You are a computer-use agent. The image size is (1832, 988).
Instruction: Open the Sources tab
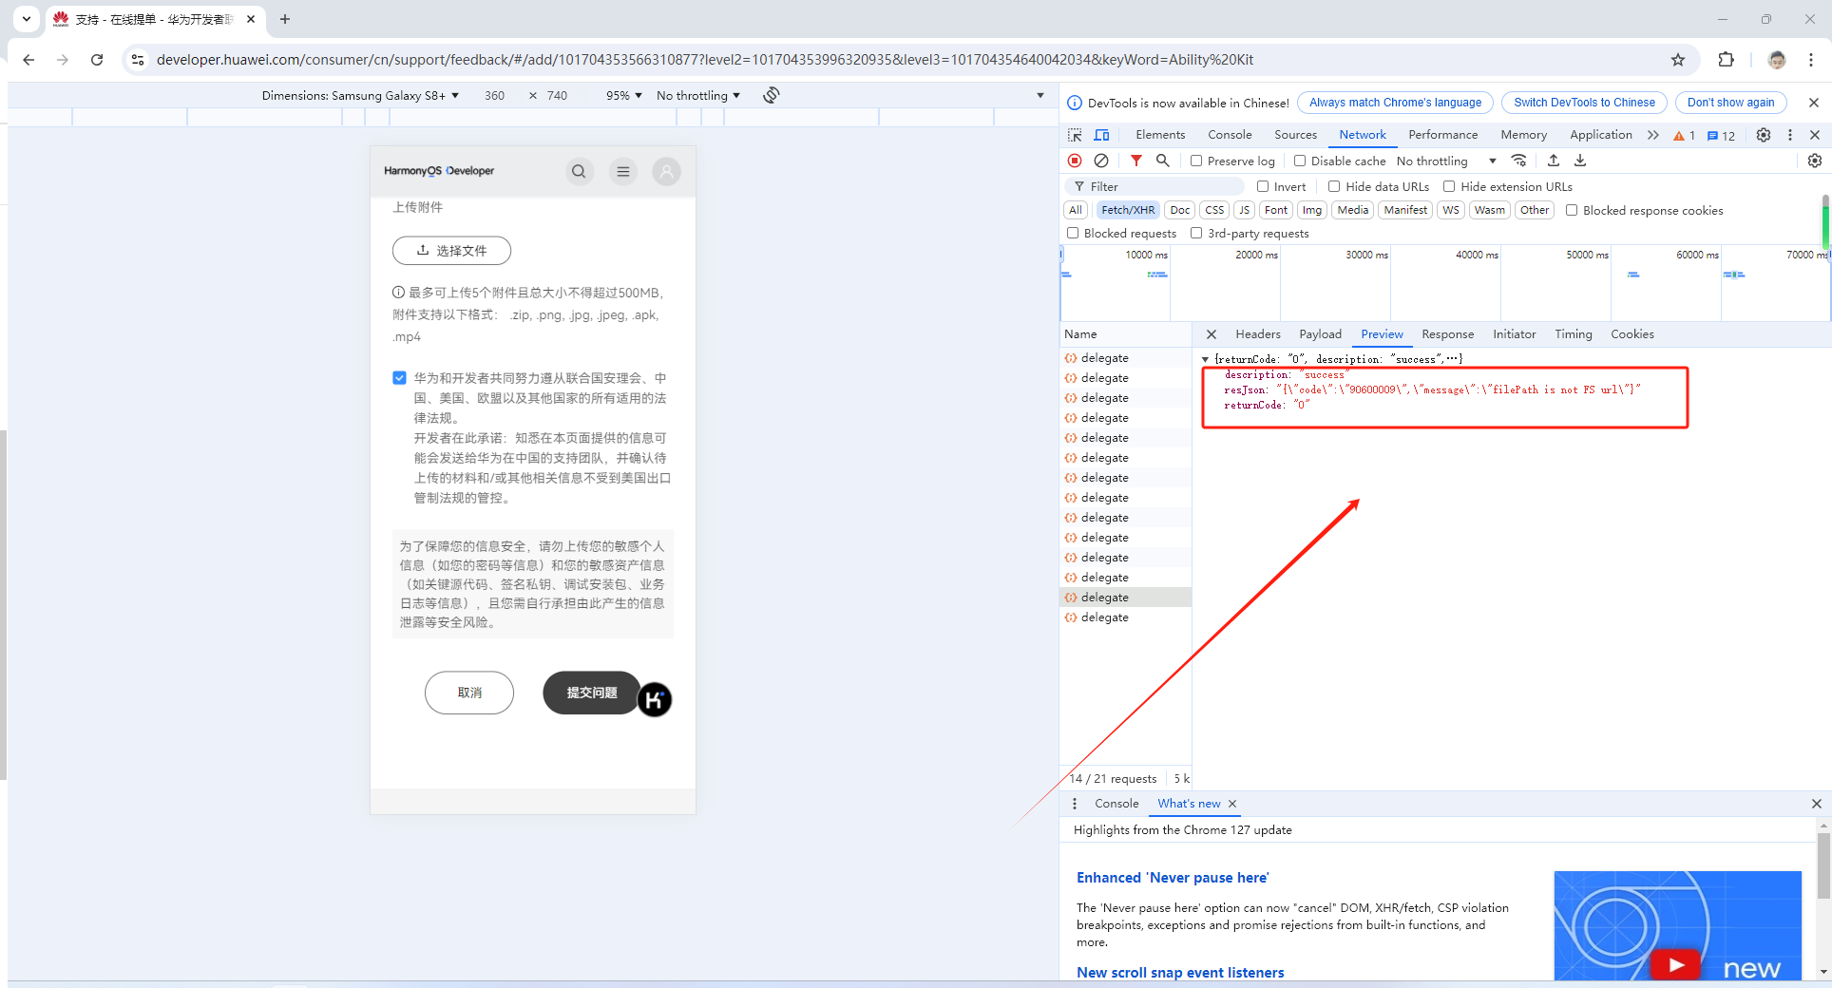tap(1295, 135)
